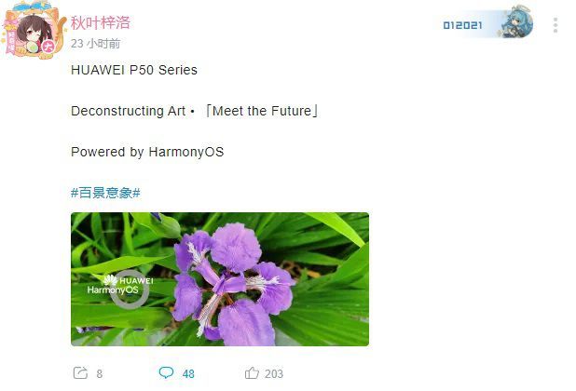This screenshot has height=391, width=576.
Task: Click the share count 8
Action: [x=99, y=373]
